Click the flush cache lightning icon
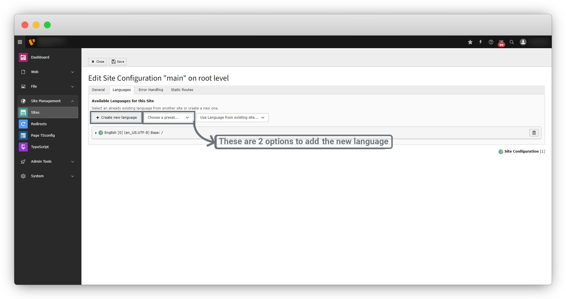This screenshot has height=299, width=566. pyautogui.click(x=480, y=42)
